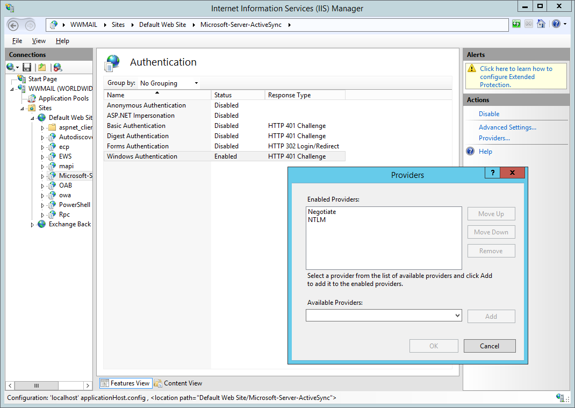The width and height of the screenshot is (575, 408).
Task: Switch to the Features View tab
Action: click(125, 383)
